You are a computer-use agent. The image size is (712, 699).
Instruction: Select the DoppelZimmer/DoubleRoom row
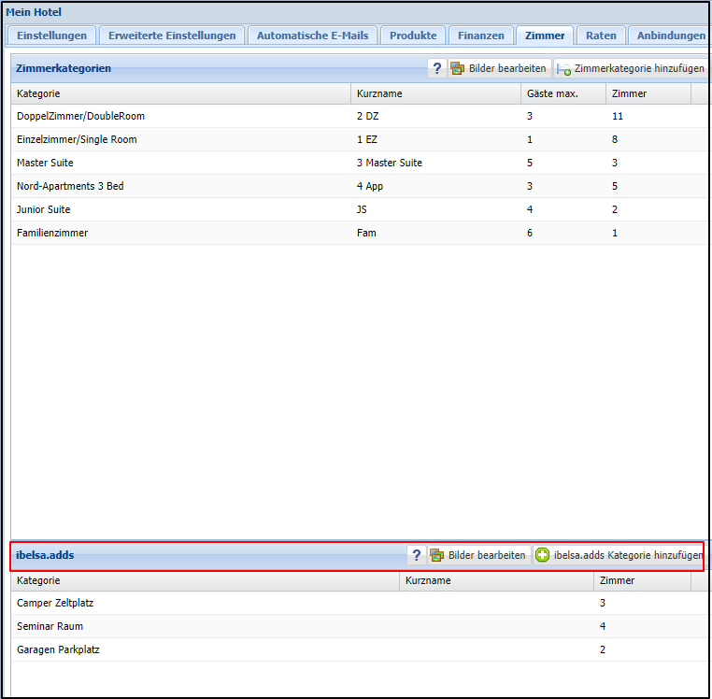(x=80, y=116)
